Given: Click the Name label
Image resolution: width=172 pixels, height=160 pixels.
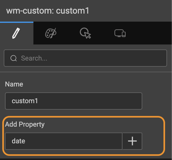Looking at the screenshot, I should (x=14, y=84).
